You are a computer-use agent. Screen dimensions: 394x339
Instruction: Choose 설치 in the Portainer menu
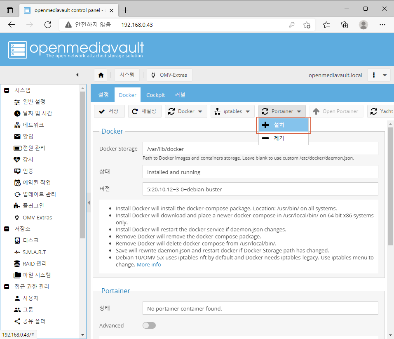click(x=284, y=125)
